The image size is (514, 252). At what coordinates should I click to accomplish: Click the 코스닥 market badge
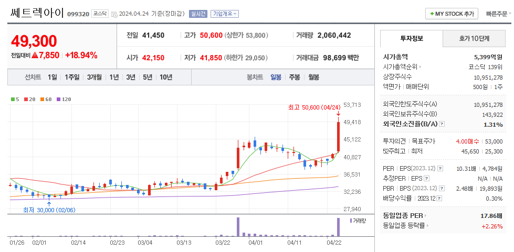100,14
